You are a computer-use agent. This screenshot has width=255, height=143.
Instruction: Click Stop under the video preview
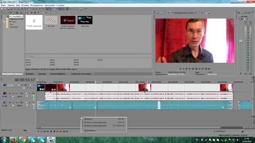coord(196,69)
